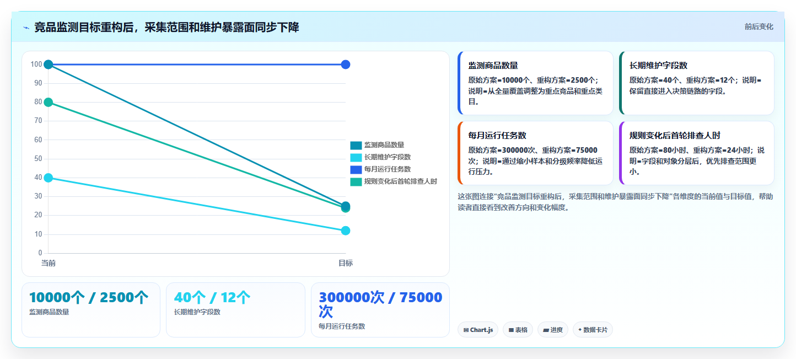
Task: Click the description starting 原始方案=80小时
Action: click(697, 160)
